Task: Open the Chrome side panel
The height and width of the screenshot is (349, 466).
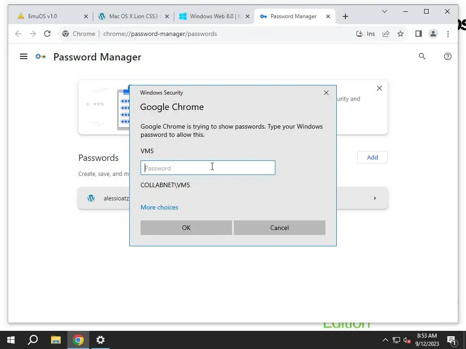Action: pyautogui.click(x=419, y=34)
